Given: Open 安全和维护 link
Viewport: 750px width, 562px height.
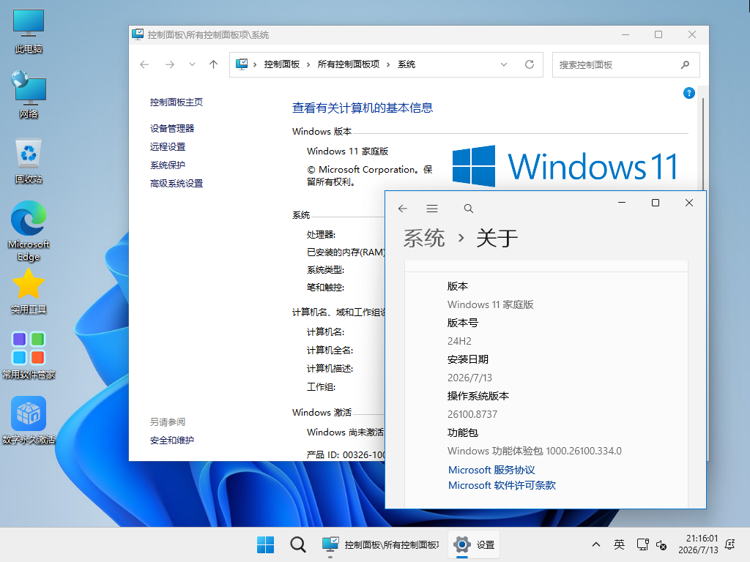Looking at the screenshot, I should tap(172, 440).
